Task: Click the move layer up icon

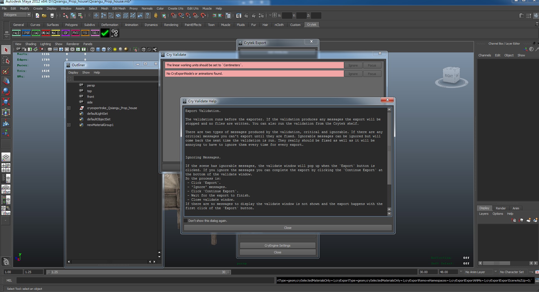Action: tap(514, 220)
